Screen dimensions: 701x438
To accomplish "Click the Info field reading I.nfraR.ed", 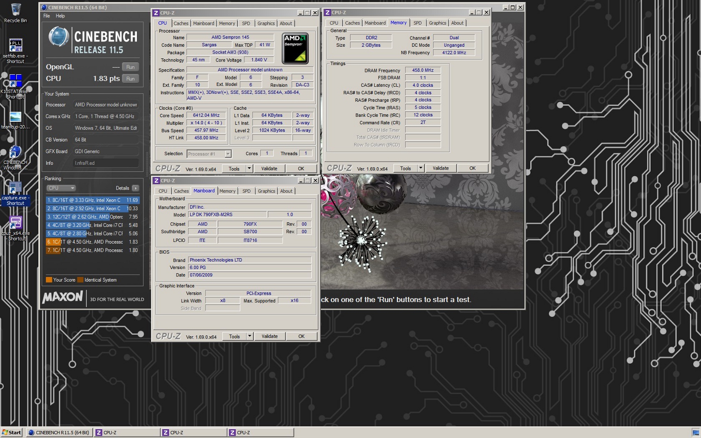I will coord(106,163).
